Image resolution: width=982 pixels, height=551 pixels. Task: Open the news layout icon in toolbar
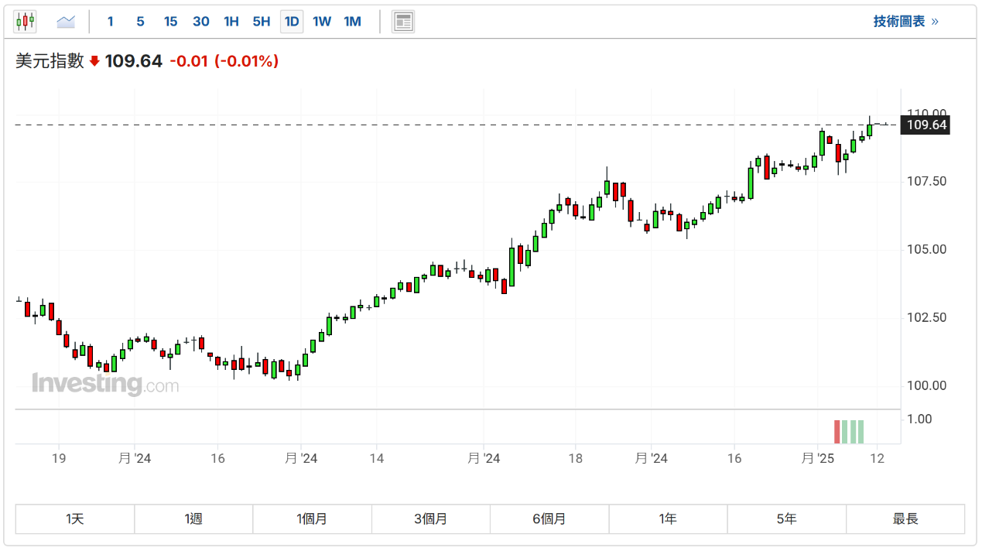point(402,22)
